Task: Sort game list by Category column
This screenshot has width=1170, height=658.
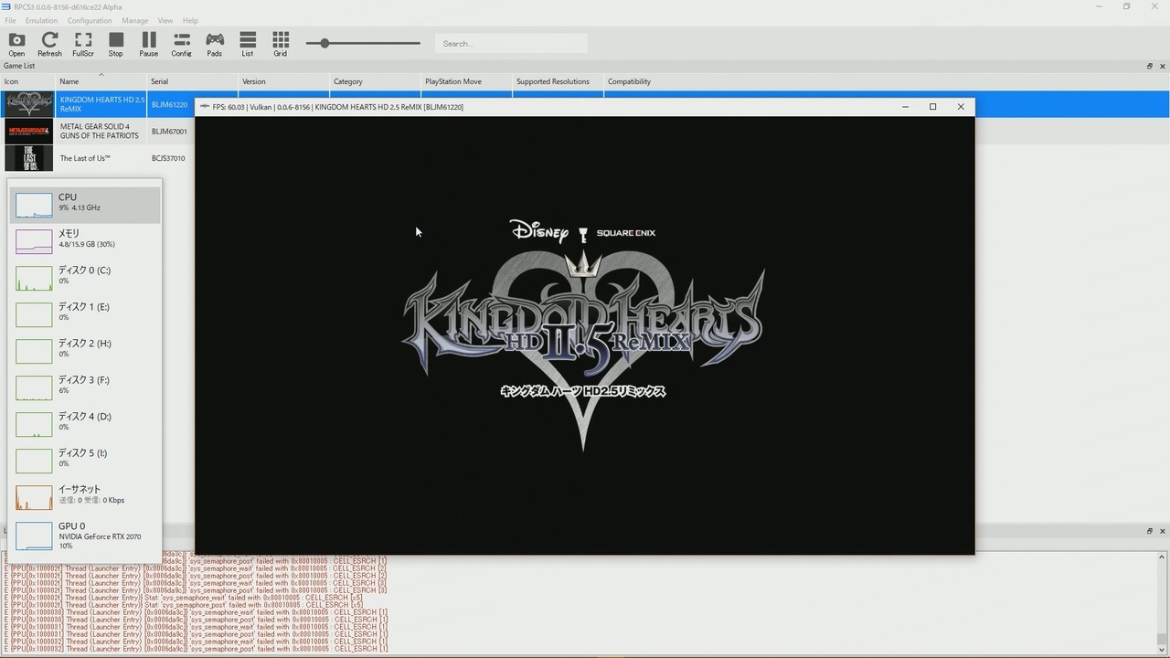Action: click(375, 81)
